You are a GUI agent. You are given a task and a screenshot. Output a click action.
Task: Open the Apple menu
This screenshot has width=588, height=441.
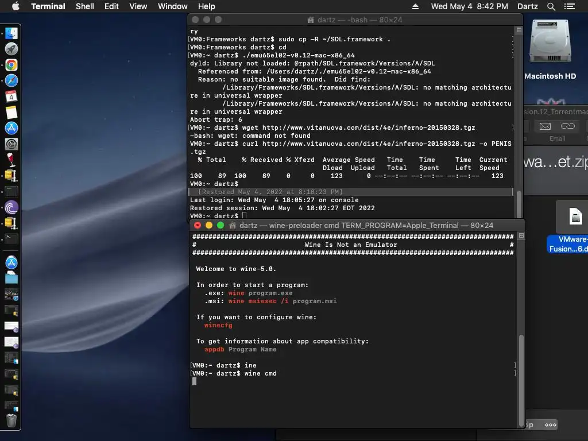tap(16, 6)
